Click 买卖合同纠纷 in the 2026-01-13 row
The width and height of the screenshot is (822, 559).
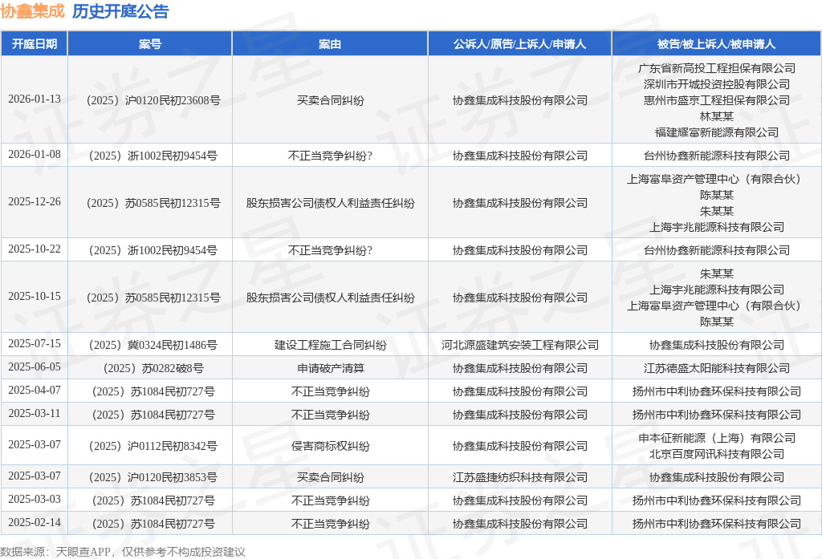point(330,100)
